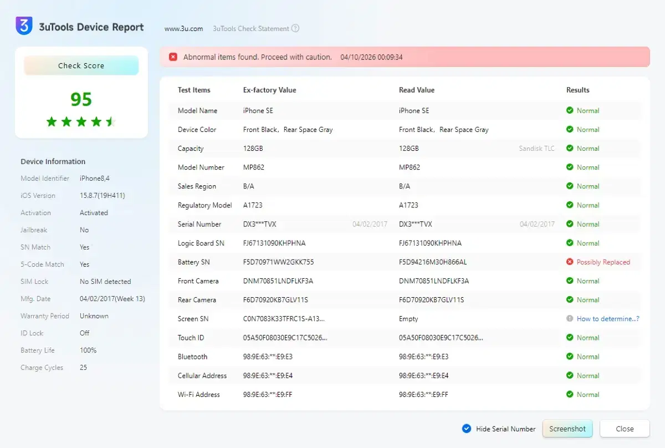
Task: Click the red Possibly Replaced battery icon
Action: pyautogui.click(x=570, y=262)
